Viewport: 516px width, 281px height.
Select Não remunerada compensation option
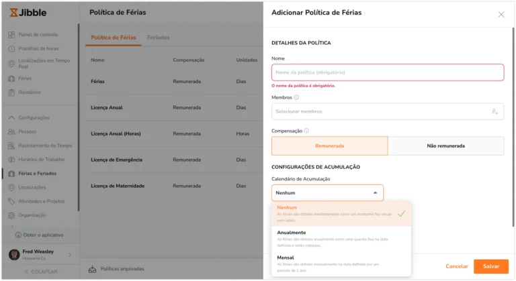(x=446, y=146)
